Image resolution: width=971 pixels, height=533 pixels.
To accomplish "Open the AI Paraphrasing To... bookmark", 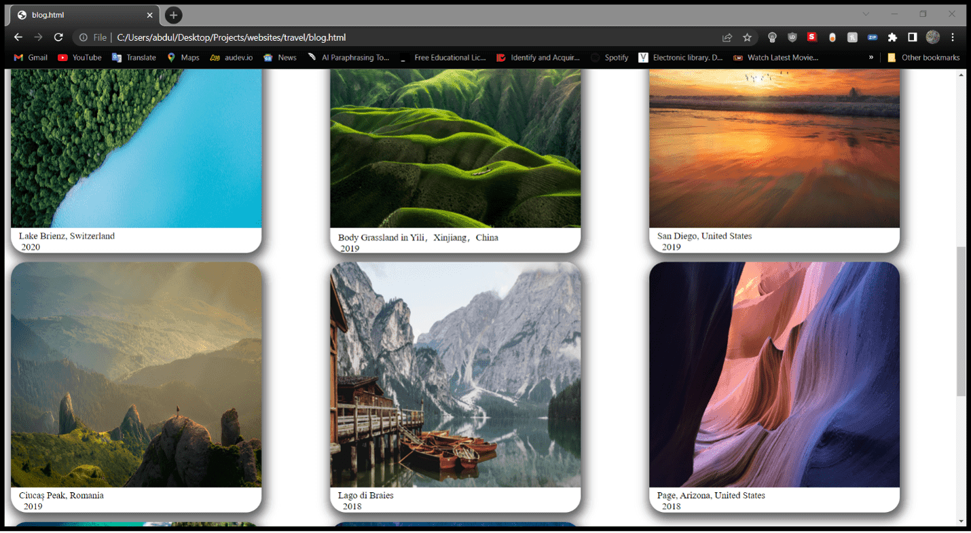I will 348,58.
